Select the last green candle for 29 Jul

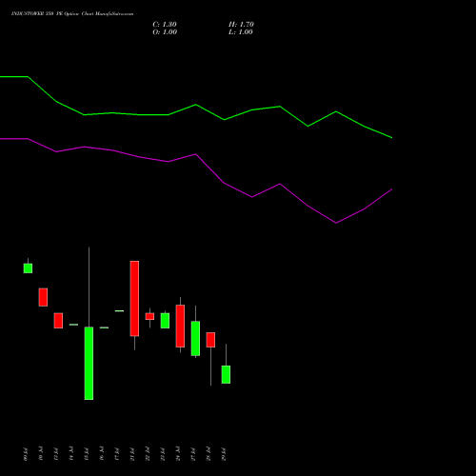point(226,374)
